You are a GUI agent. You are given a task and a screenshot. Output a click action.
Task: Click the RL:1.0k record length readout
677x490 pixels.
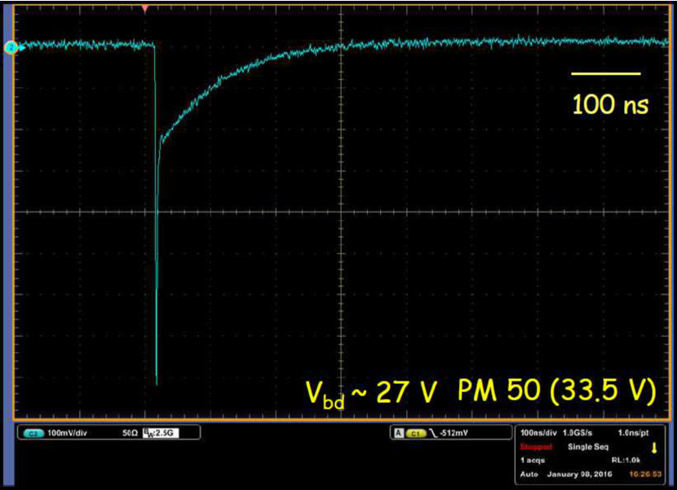click(x=626, y=460)
